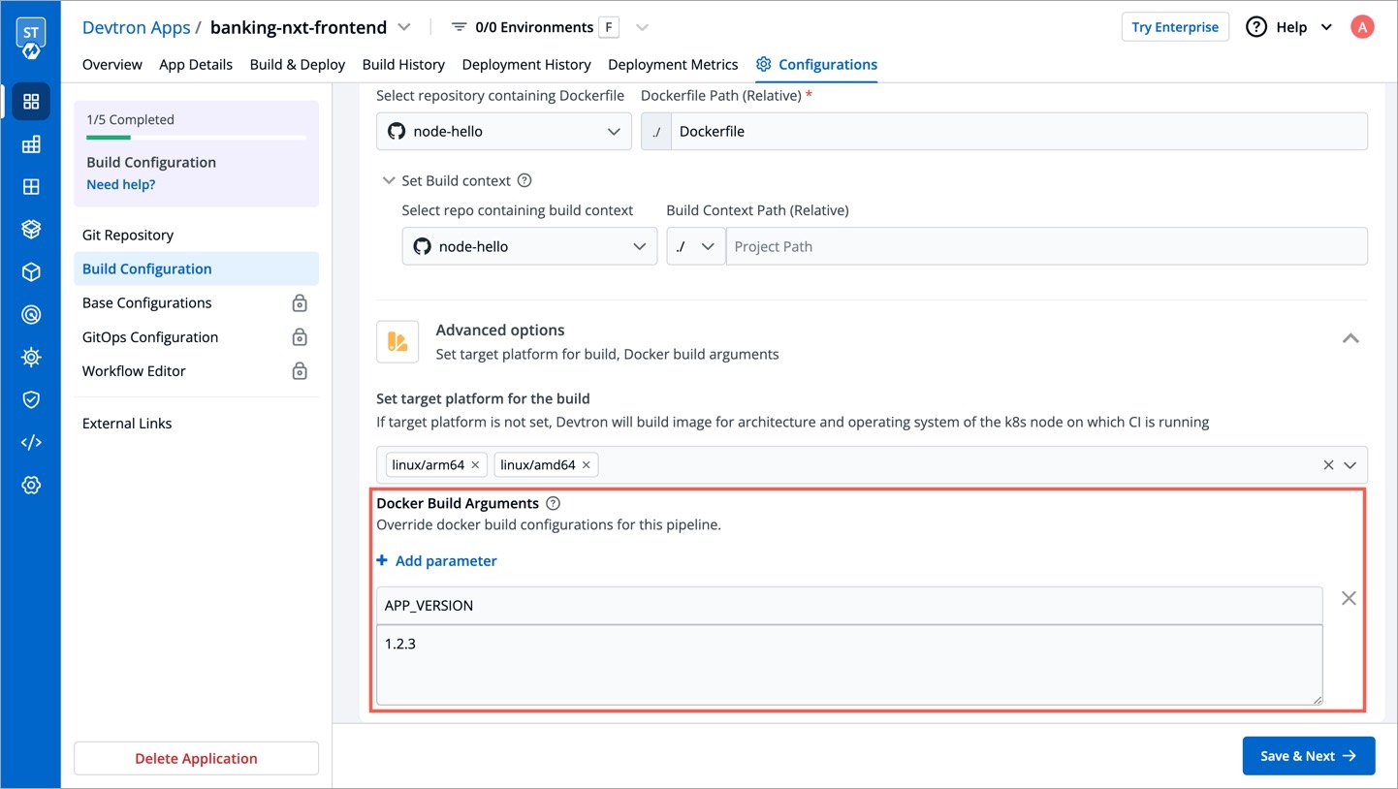Open GitOps Configuration in the side list

(196, 337)
